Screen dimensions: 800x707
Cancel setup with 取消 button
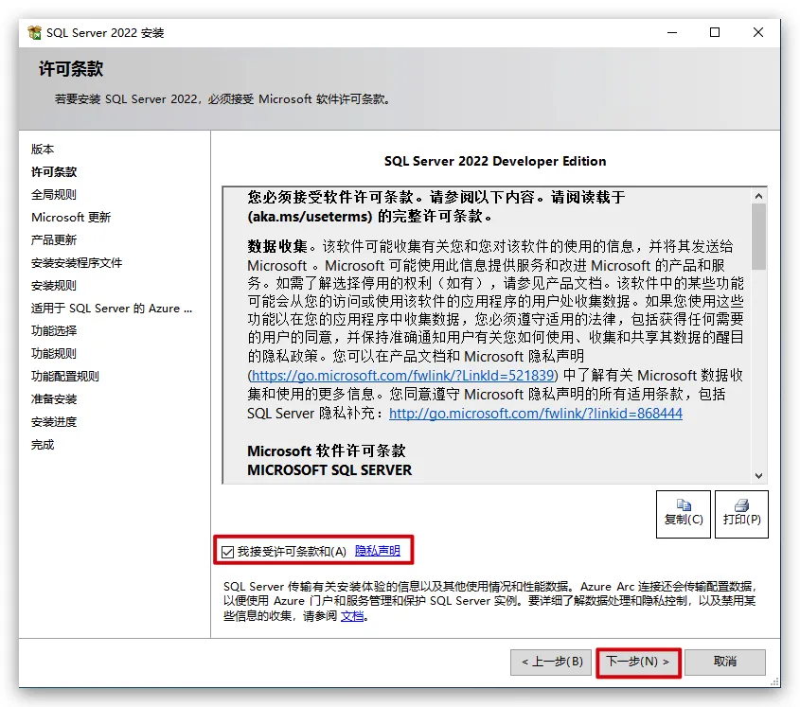[x=725, y=662]
